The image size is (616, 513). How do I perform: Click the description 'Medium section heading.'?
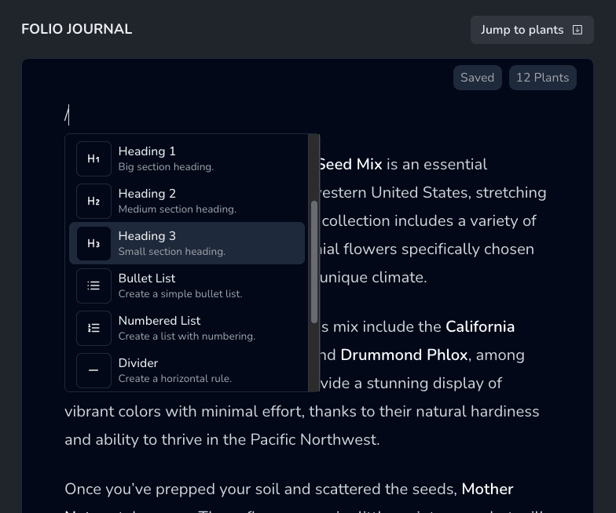click(x=178, y=209)
